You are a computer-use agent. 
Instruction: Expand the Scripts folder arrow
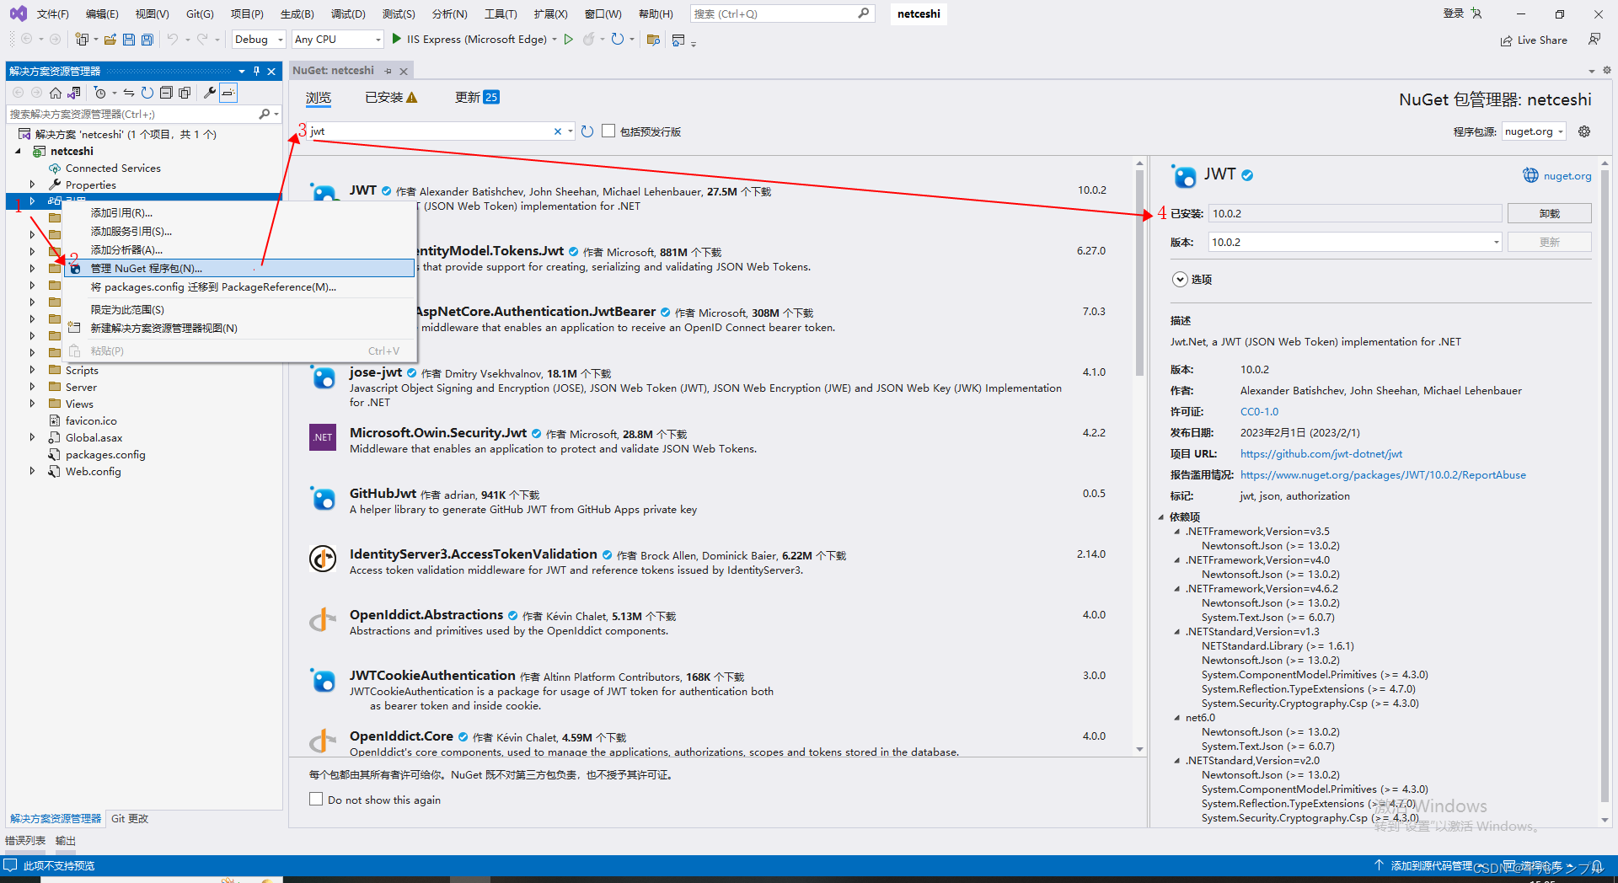point(33,370)
